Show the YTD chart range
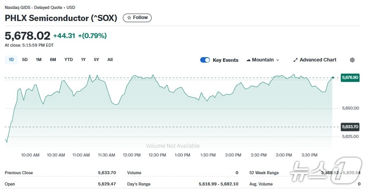 [x=68, y=59]
